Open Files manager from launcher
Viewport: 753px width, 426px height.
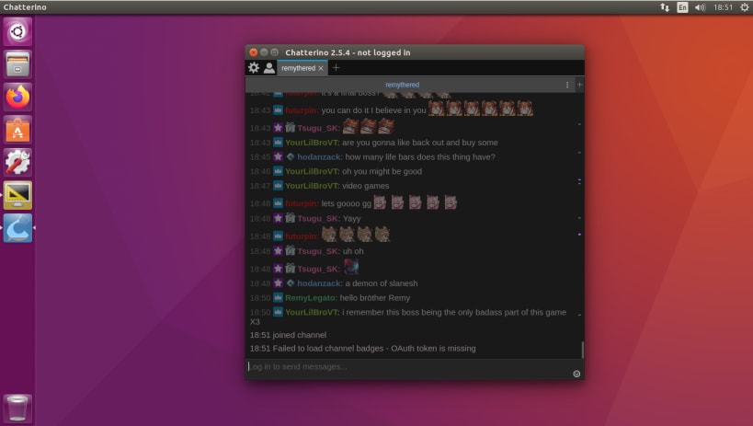17,64
